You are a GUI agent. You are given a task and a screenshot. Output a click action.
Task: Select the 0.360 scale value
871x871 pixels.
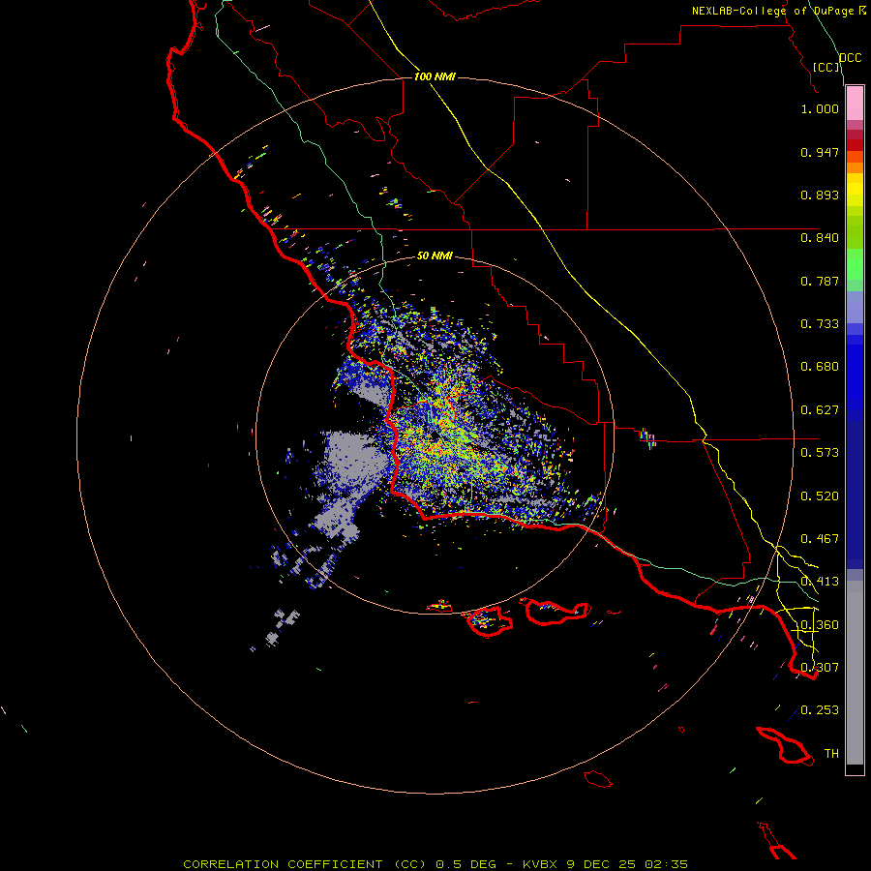(820, 625)
